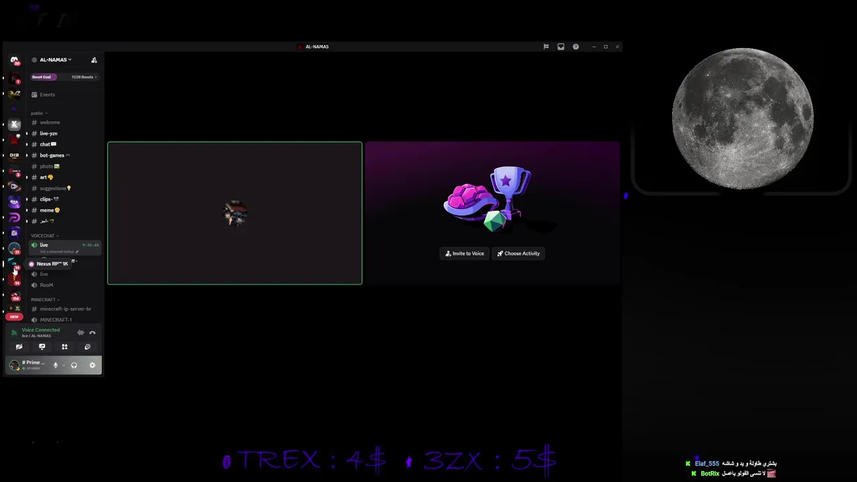Image resolution: width=857 pixels, height=482 pixels.
Task: Click Voice Connected status text
Action: [x=41, y=330]
